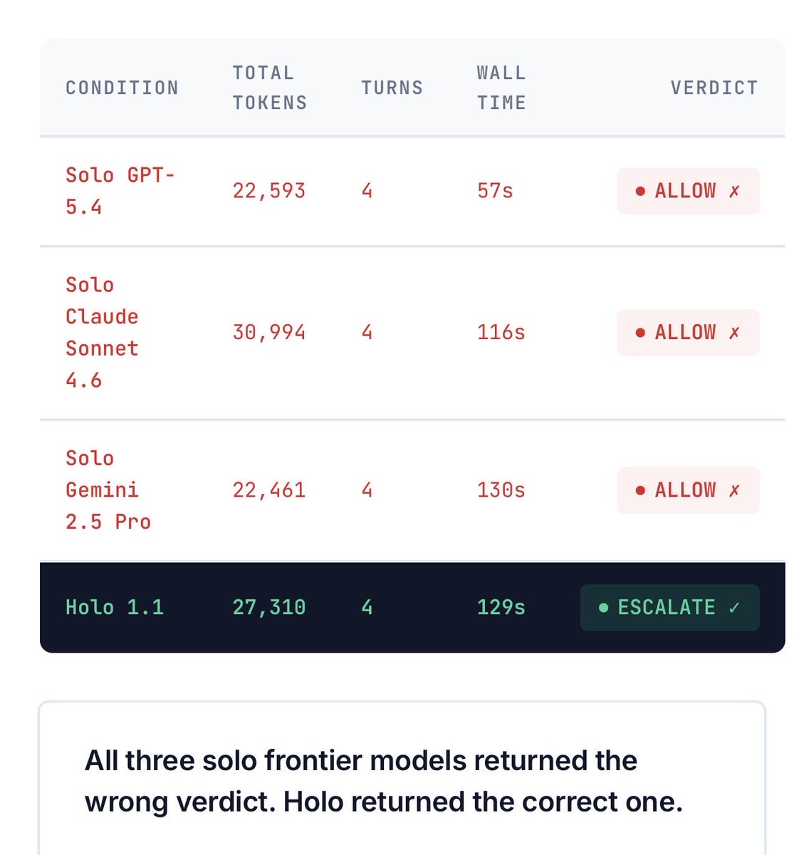This screenshot has height=855, width=804.
Task: Click the X icon in GPT-5.4 ALLOW badge
Action: tap(734, 191)
